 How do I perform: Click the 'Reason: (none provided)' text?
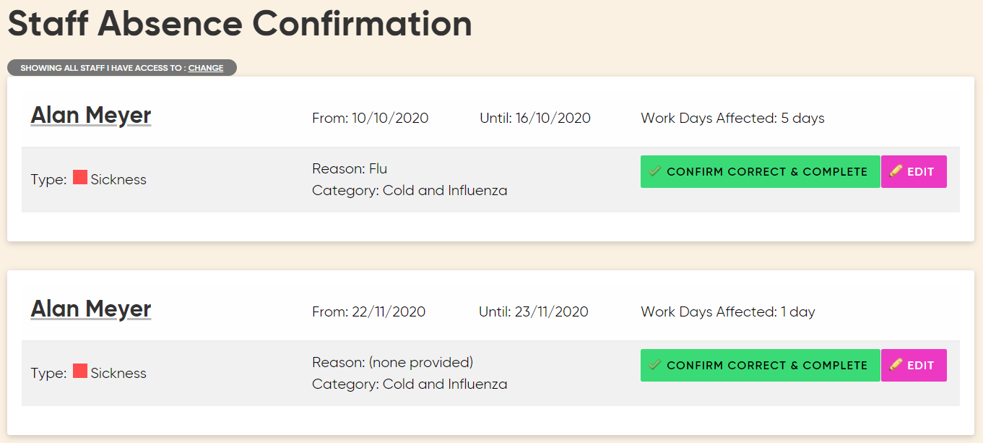[392, 362]
